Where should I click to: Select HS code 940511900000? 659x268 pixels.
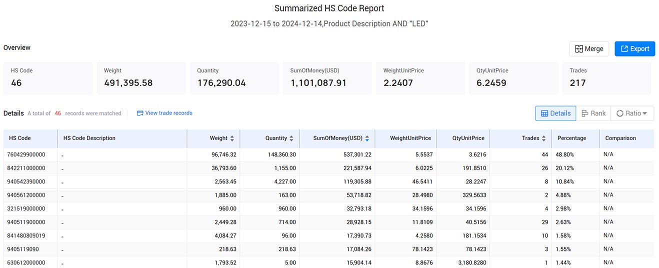pyautogui.click(x=26, y=222)
